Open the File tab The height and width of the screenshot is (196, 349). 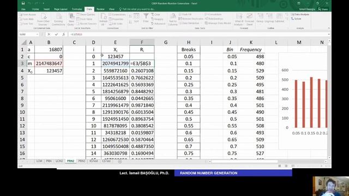point(23,9)
